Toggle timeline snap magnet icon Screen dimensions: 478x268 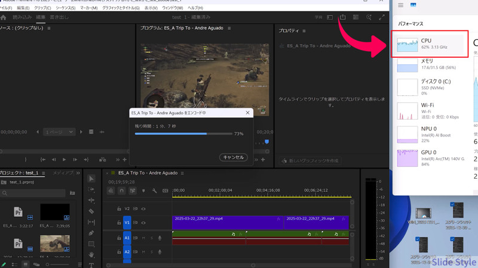tap(122, 191)
